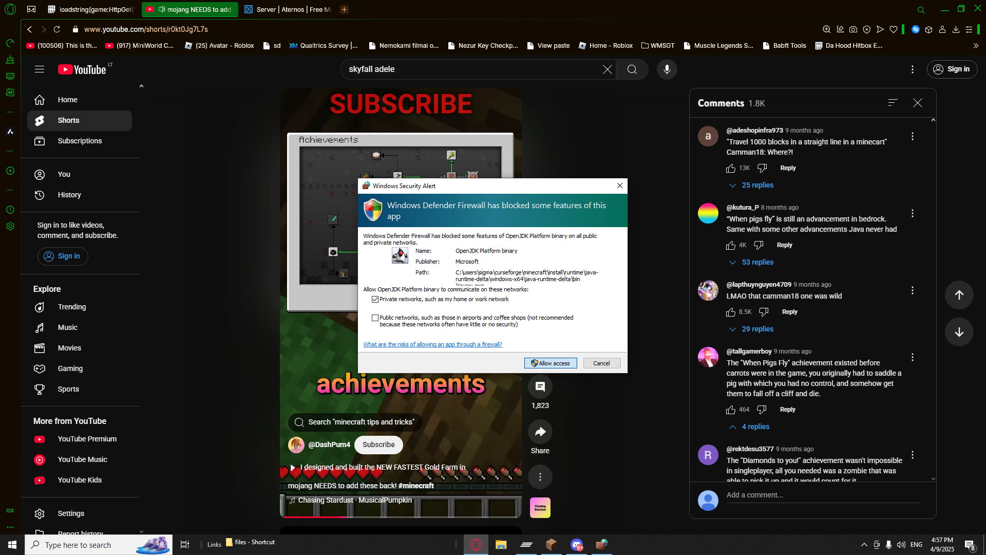
Task: Open the @DashPum4 channel avatar
Action: [296, 445]
